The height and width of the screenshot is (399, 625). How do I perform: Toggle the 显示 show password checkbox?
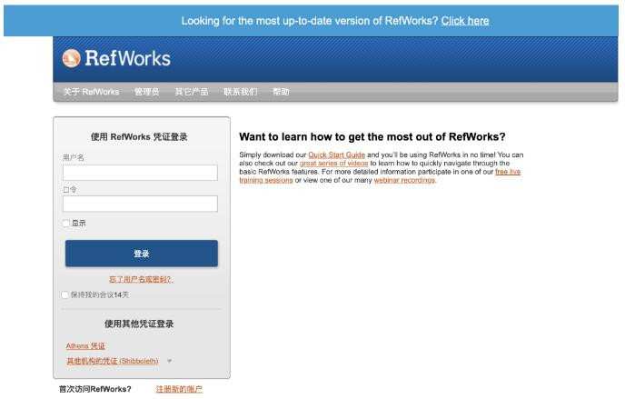pyautogui.click(x=66, y=223)
